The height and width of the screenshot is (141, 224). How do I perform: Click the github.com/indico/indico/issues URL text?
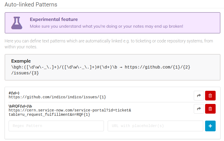[57, 97]
